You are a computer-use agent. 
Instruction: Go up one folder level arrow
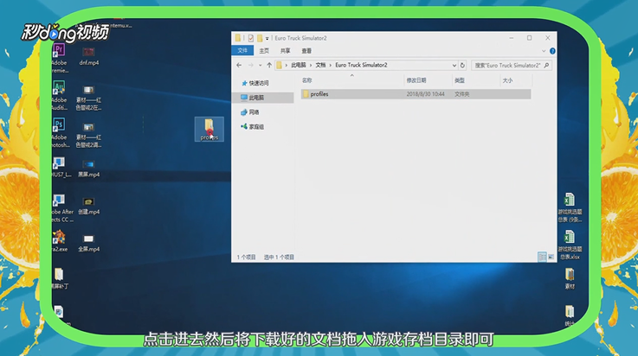(x=269, y=66)
